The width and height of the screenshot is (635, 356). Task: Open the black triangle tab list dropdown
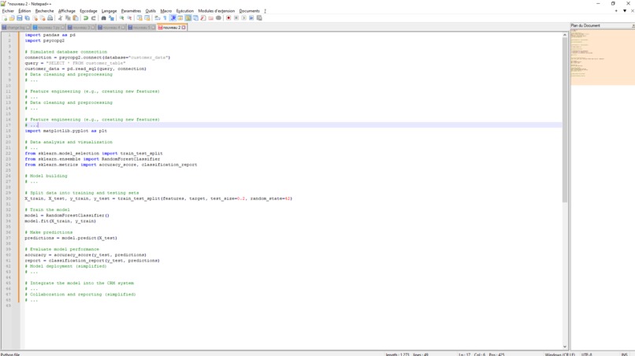(625, 11)
